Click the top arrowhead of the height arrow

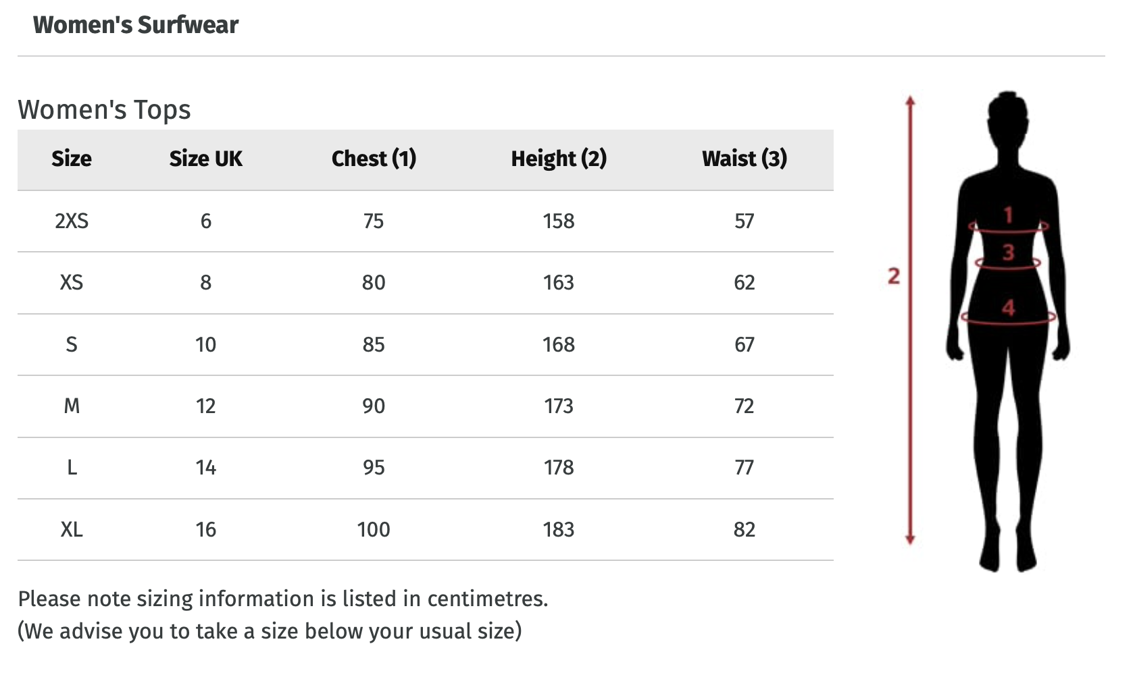[x=910, y=101]
